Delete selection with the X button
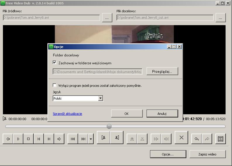The height and width of the screenshot is (166, 232). coord(181,137)
